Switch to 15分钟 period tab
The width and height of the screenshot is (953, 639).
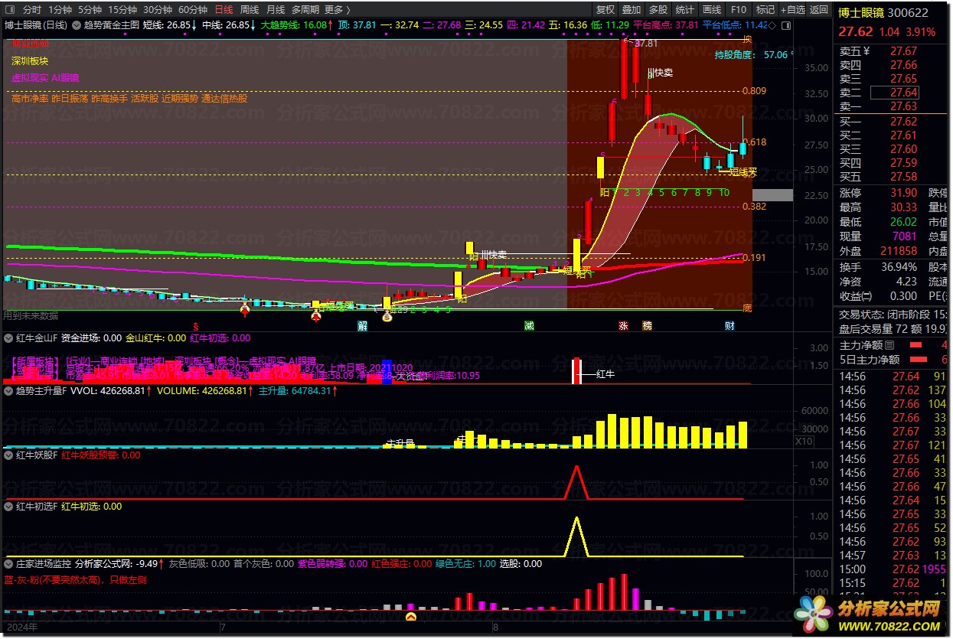point(122,10)
